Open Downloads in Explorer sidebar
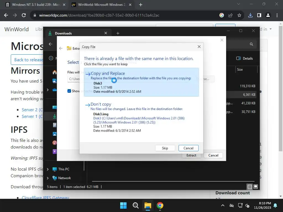The image size is (283, 212). 54,116
